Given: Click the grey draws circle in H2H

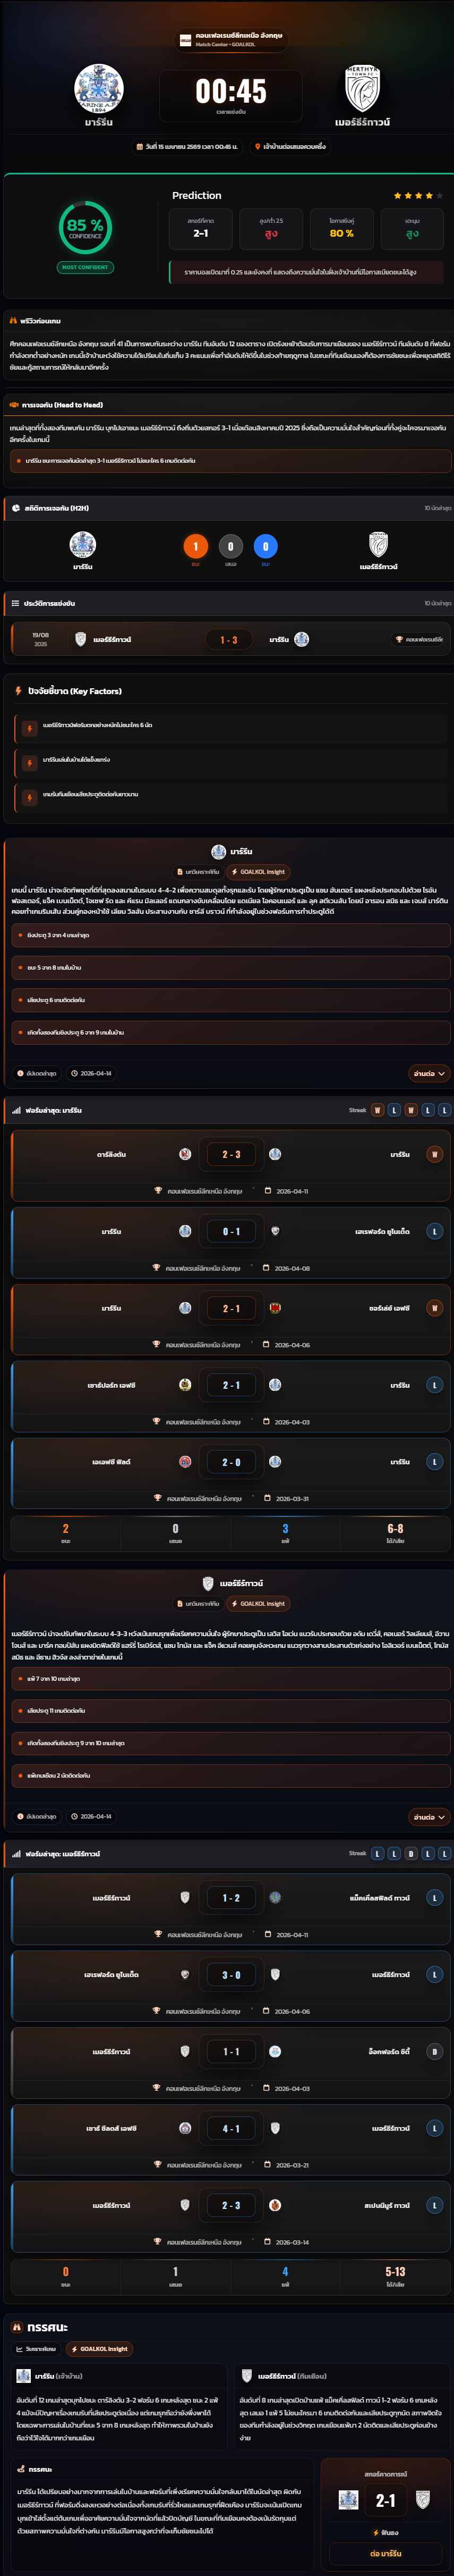Looking at the screenshot, I should tap(230, 546).
